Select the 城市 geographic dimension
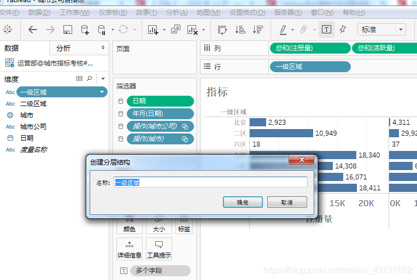 point(27,115)
